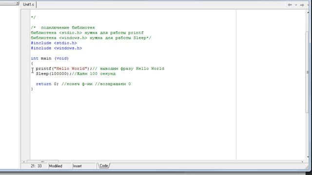Click the horizontal scrollbar right arrow
312x175 pixels.
pyautogui.click(x=302, y=161)
